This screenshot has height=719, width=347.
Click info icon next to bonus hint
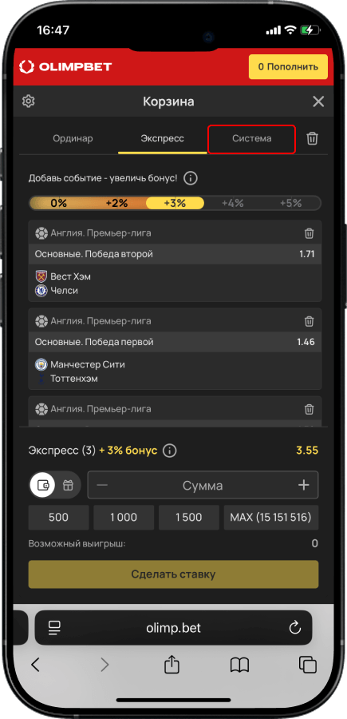pos(191,178)
